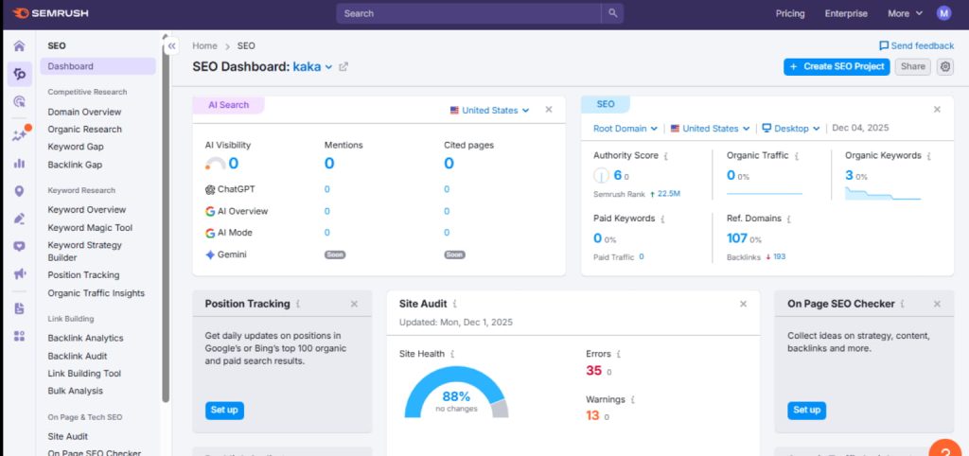This screenshot has width=969, height=456.
Task: Open the external link icon next to kaka
Action: tap(344, 67)
